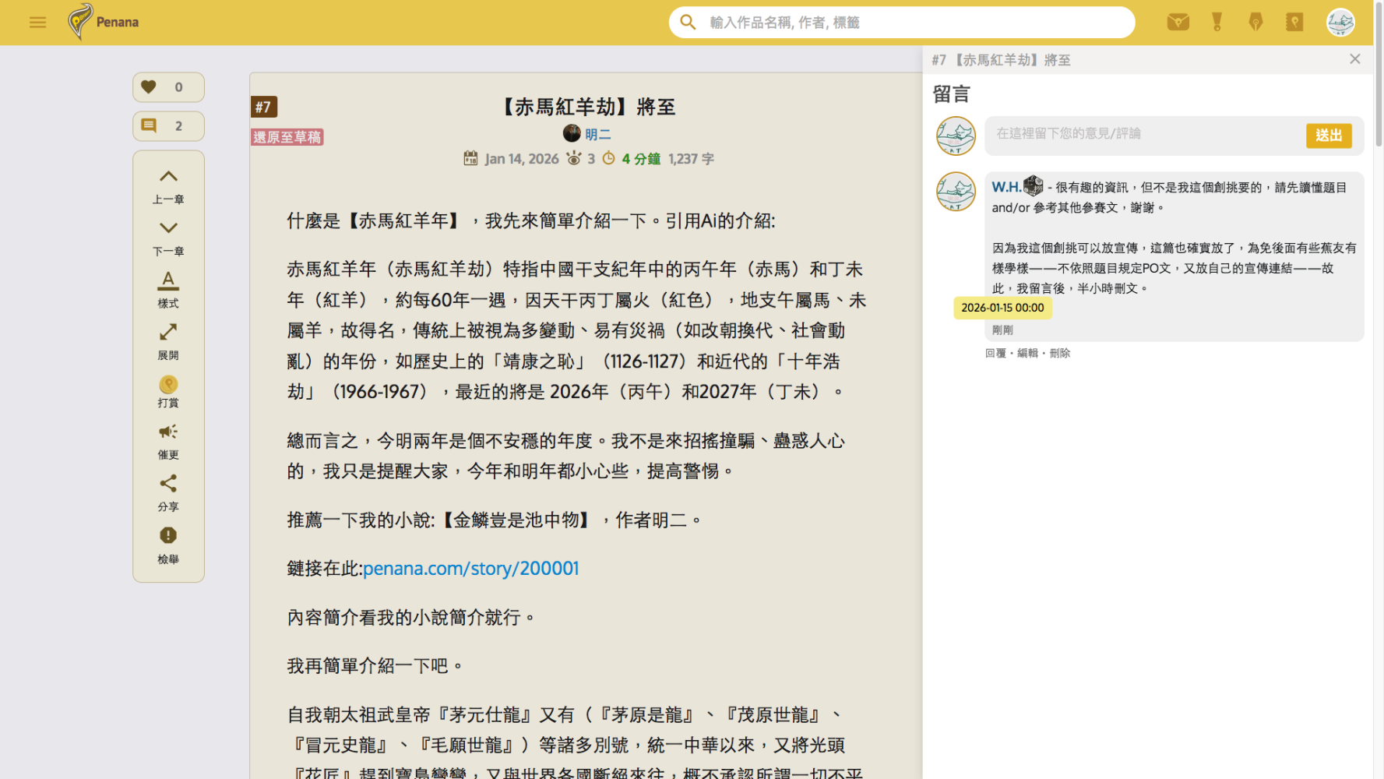Viewport: 1384px width, 779px height.
Task: Share this chapter (分享)
Action: click(x=168, y=494)
